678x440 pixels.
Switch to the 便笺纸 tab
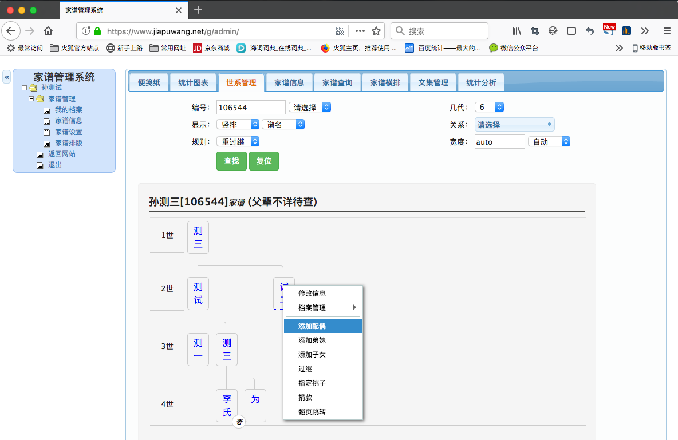(x=149, y=82)
